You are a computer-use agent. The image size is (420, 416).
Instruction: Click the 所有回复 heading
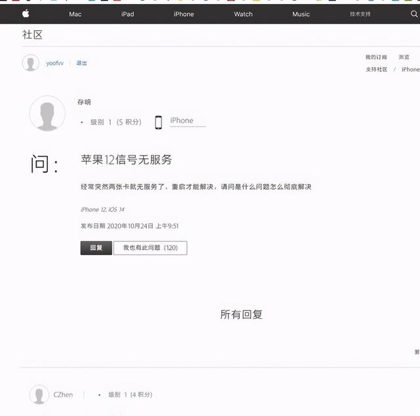[241, 314]
